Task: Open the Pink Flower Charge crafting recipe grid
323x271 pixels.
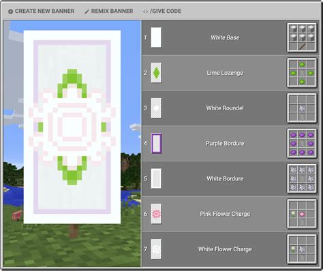Action: point(302,214)
